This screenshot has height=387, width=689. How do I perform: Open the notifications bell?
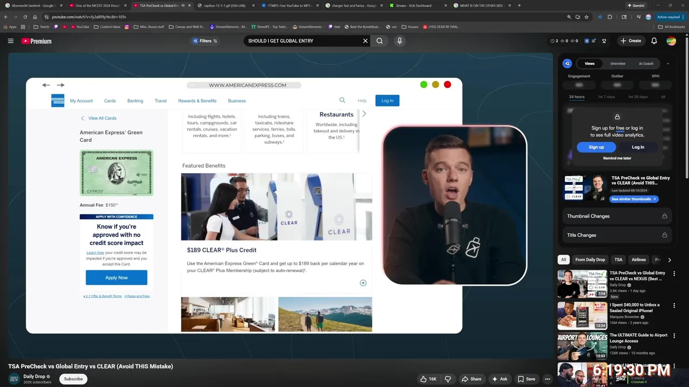(654, 41)
